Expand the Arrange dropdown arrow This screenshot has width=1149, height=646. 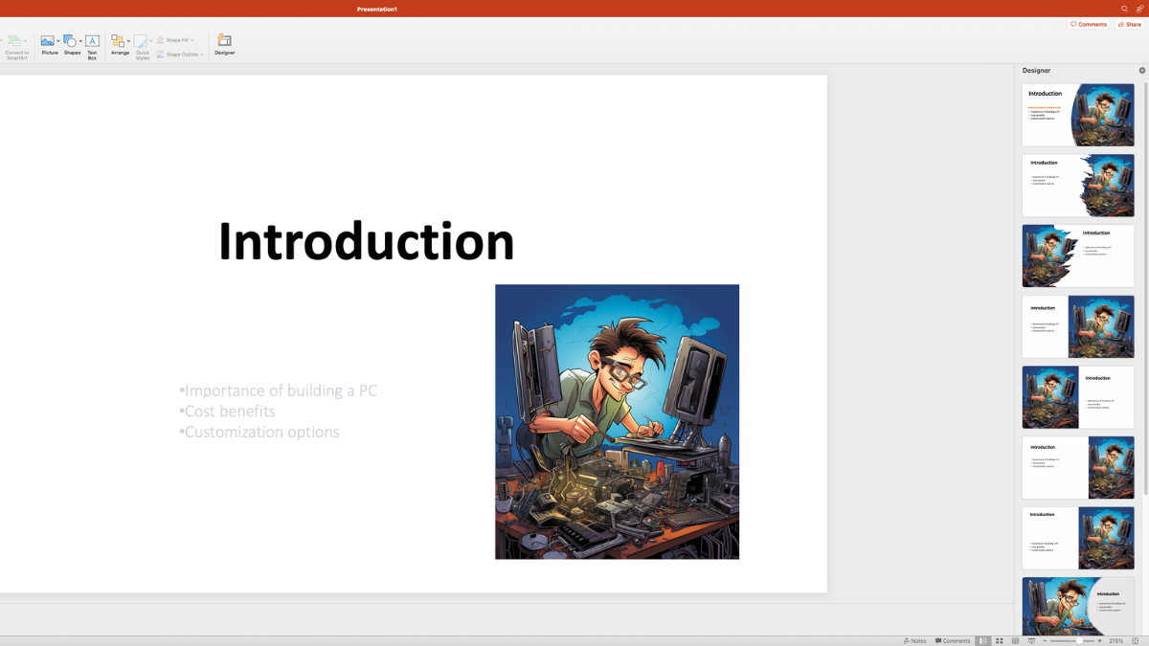pyautogui.click(x=128, y=41)
